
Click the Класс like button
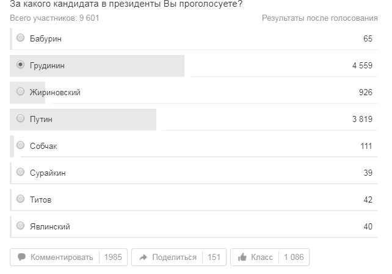255,258
